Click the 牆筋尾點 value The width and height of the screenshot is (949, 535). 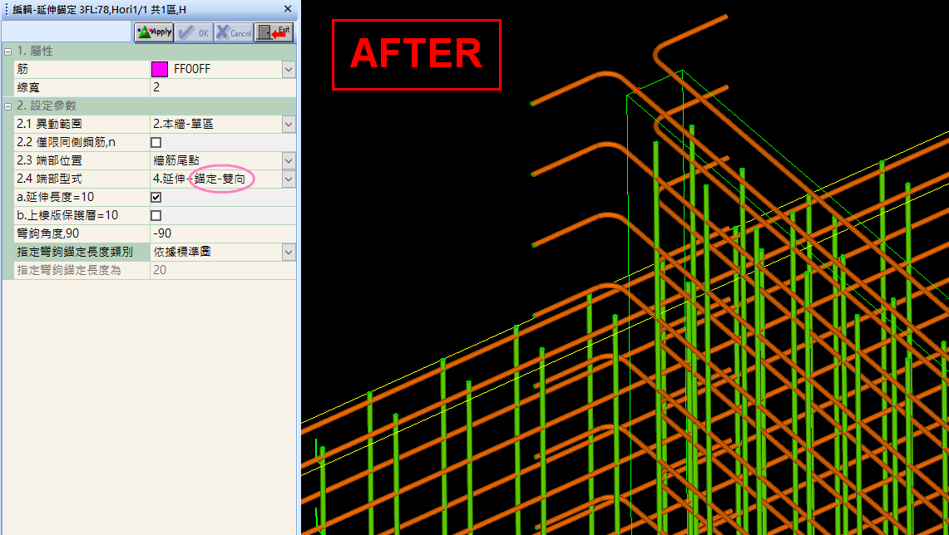[x=176, y=161]
